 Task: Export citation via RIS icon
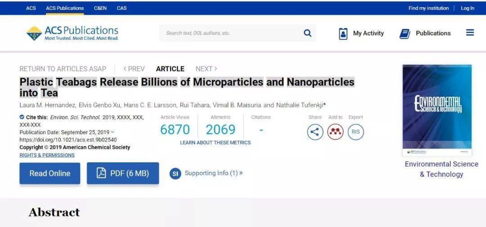coord(355,132)
